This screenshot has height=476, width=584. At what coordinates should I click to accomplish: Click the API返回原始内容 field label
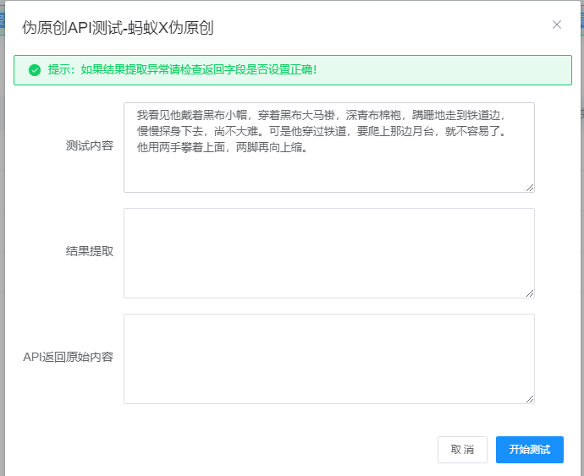[x=68, y=357]
